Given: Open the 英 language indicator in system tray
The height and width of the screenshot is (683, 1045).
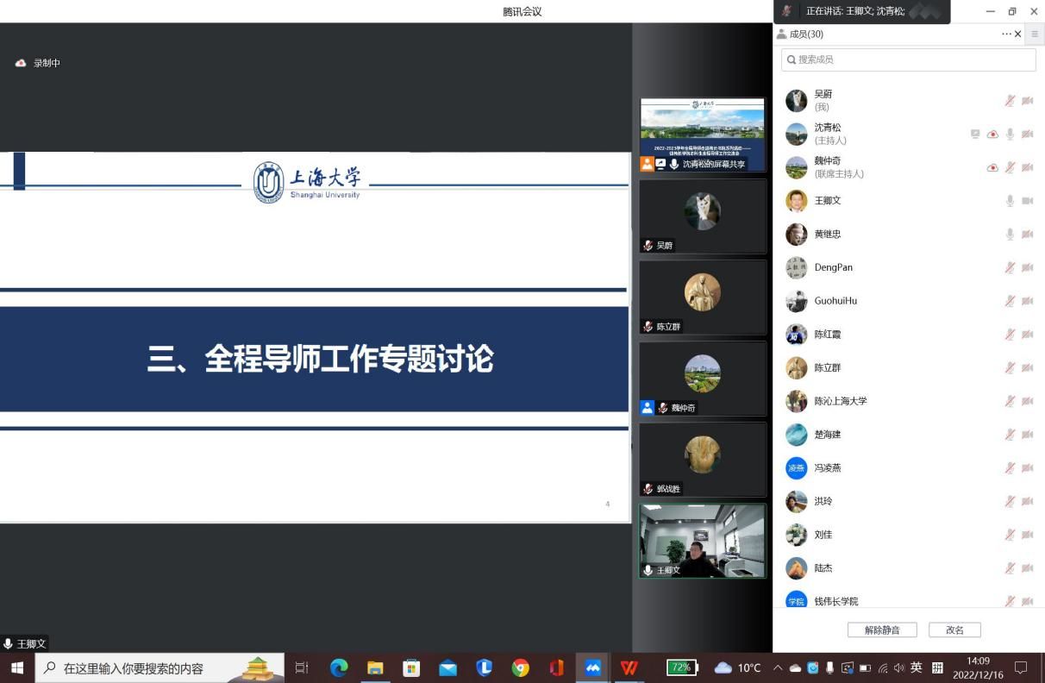Looking at the screenshot, I should point(917,667).
